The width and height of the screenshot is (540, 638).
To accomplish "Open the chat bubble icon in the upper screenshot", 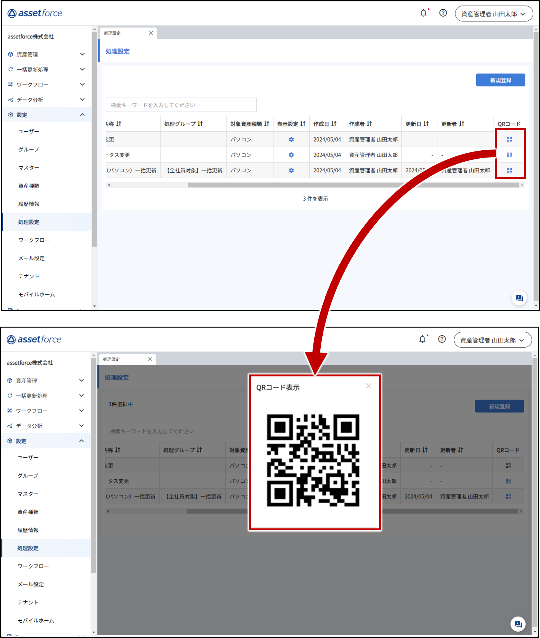I will (519, 298).
